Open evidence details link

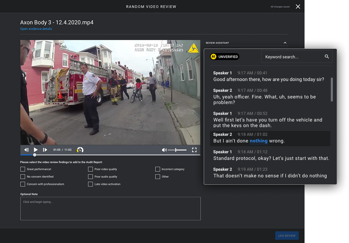[x=36, y=29]
